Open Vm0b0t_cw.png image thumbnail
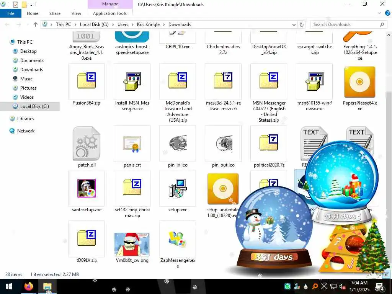Viewport: 392px width, 294px height. point(132,244)
